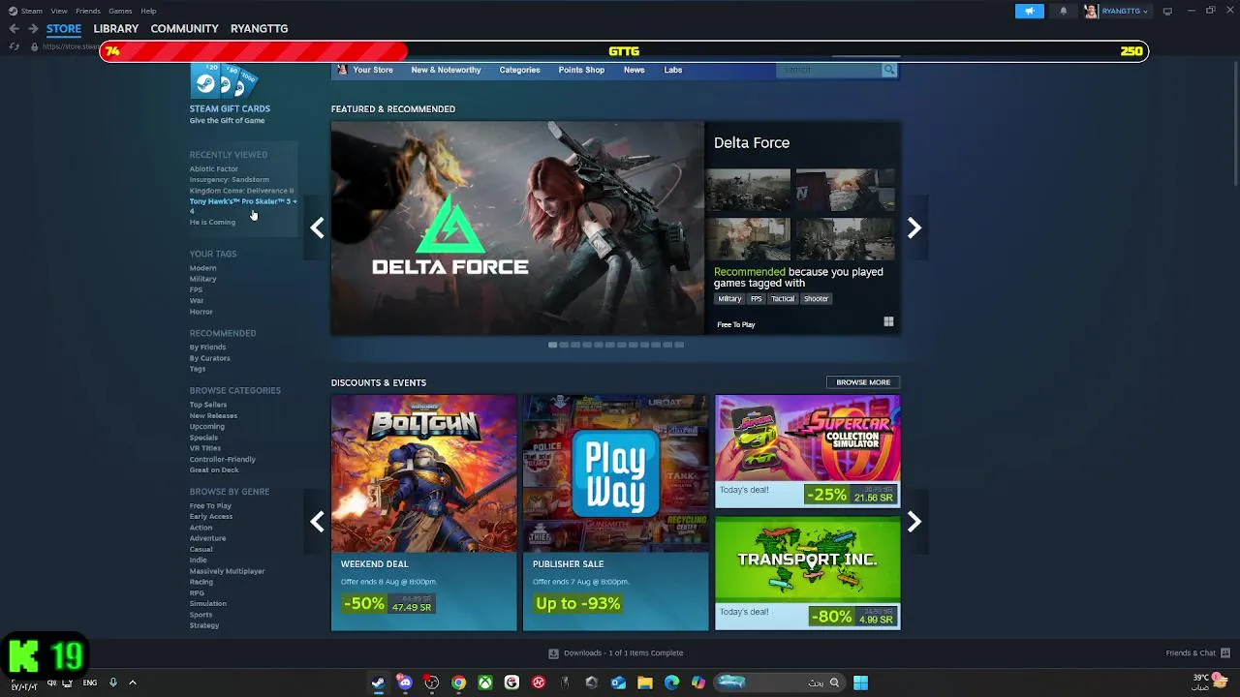Viewport: 1240px width, 697px height.
Task: Open Transport Inc. today's deal
Action: point(807,573)
